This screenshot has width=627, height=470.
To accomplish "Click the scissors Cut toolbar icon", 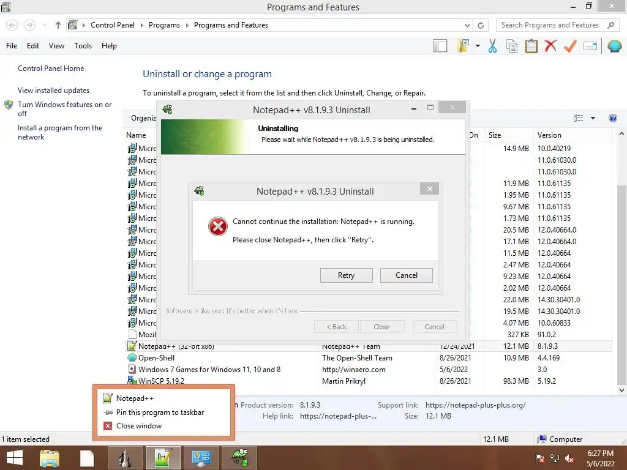I will tap(493, 46).
